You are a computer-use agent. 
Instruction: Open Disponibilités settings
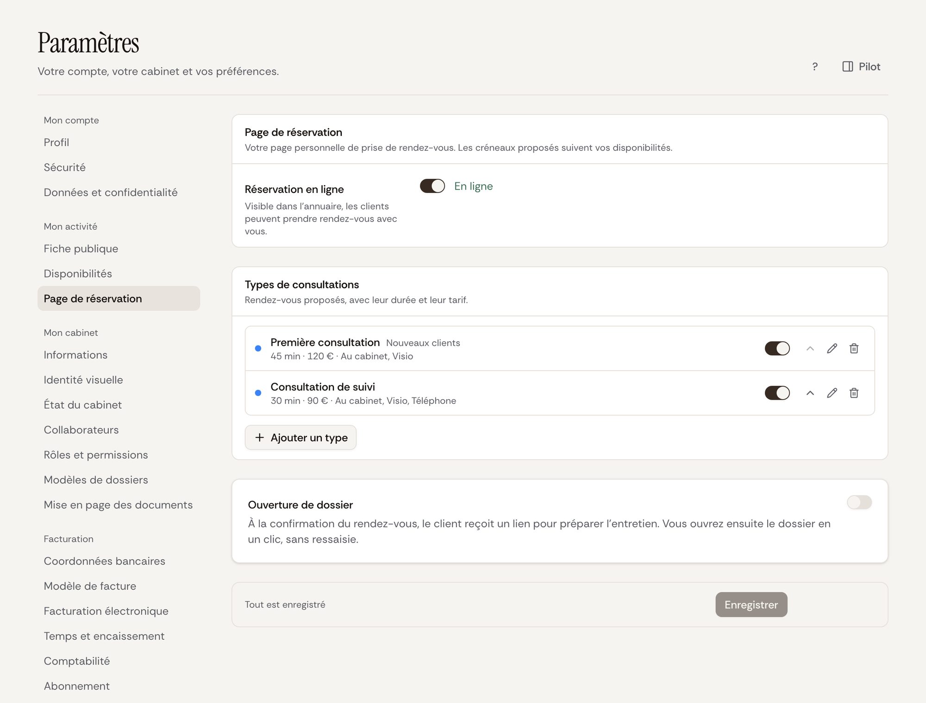point(119,274)
